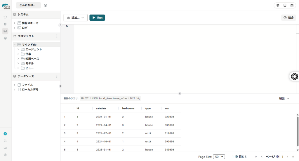Select the SQL editor terminal icon
Image resolution: width=299 pixels, height=161 pixels.
pos(5,31)
